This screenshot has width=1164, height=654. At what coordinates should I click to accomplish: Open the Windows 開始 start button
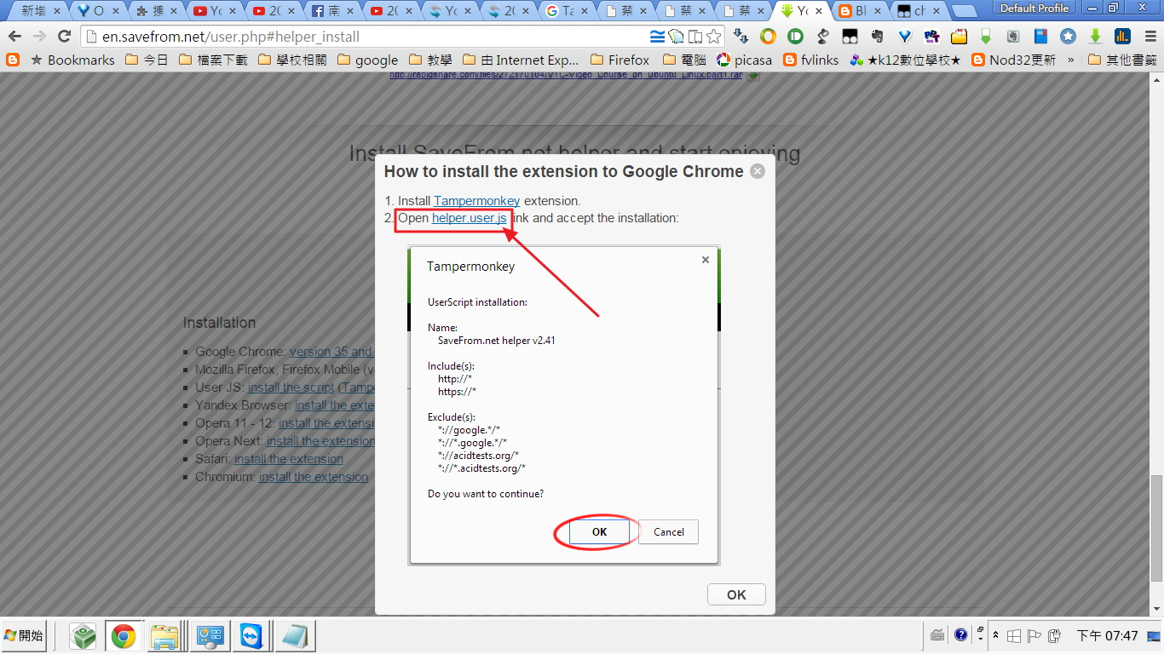coord(24,635)
